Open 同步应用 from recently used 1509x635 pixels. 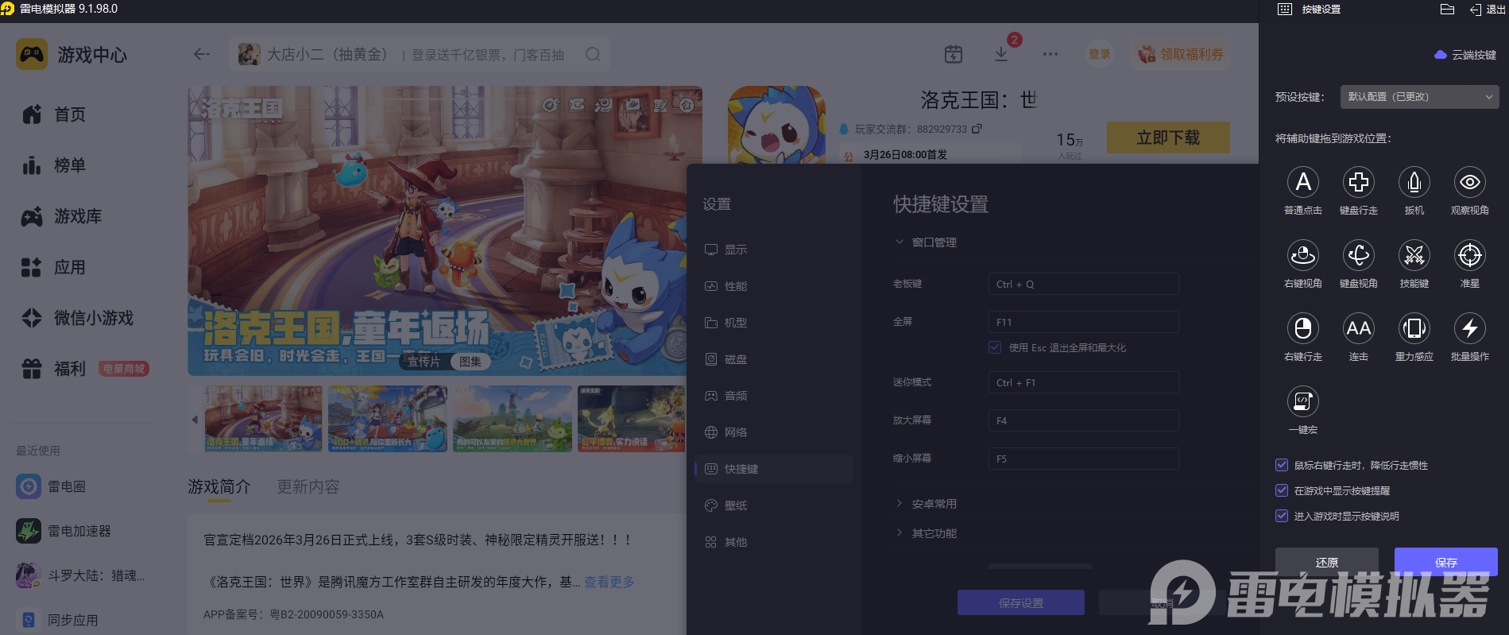coord(57,620)
